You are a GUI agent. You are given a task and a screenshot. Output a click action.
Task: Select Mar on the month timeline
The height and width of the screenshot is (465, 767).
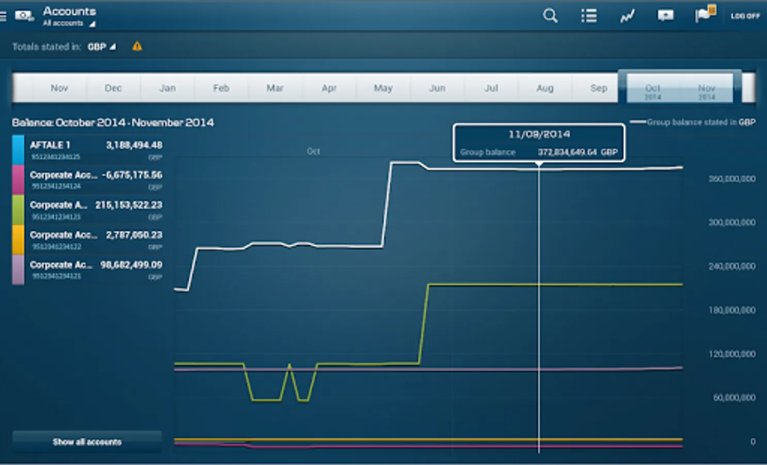click(x=275, y=88)
